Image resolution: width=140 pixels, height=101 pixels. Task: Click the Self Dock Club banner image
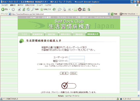point(69,24)
